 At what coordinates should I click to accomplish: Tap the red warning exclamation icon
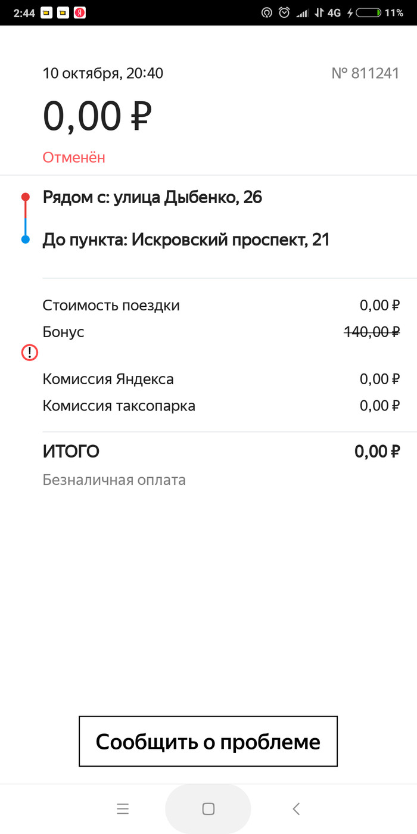point(29,353)
